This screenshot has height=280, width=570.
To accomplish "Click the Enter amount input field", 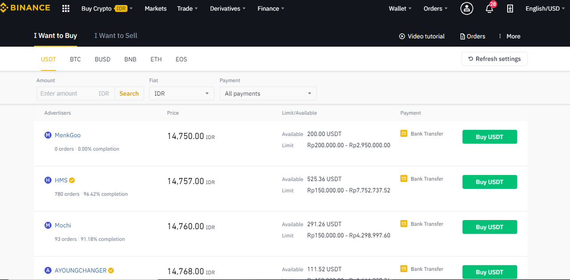I will coord(75,93).
